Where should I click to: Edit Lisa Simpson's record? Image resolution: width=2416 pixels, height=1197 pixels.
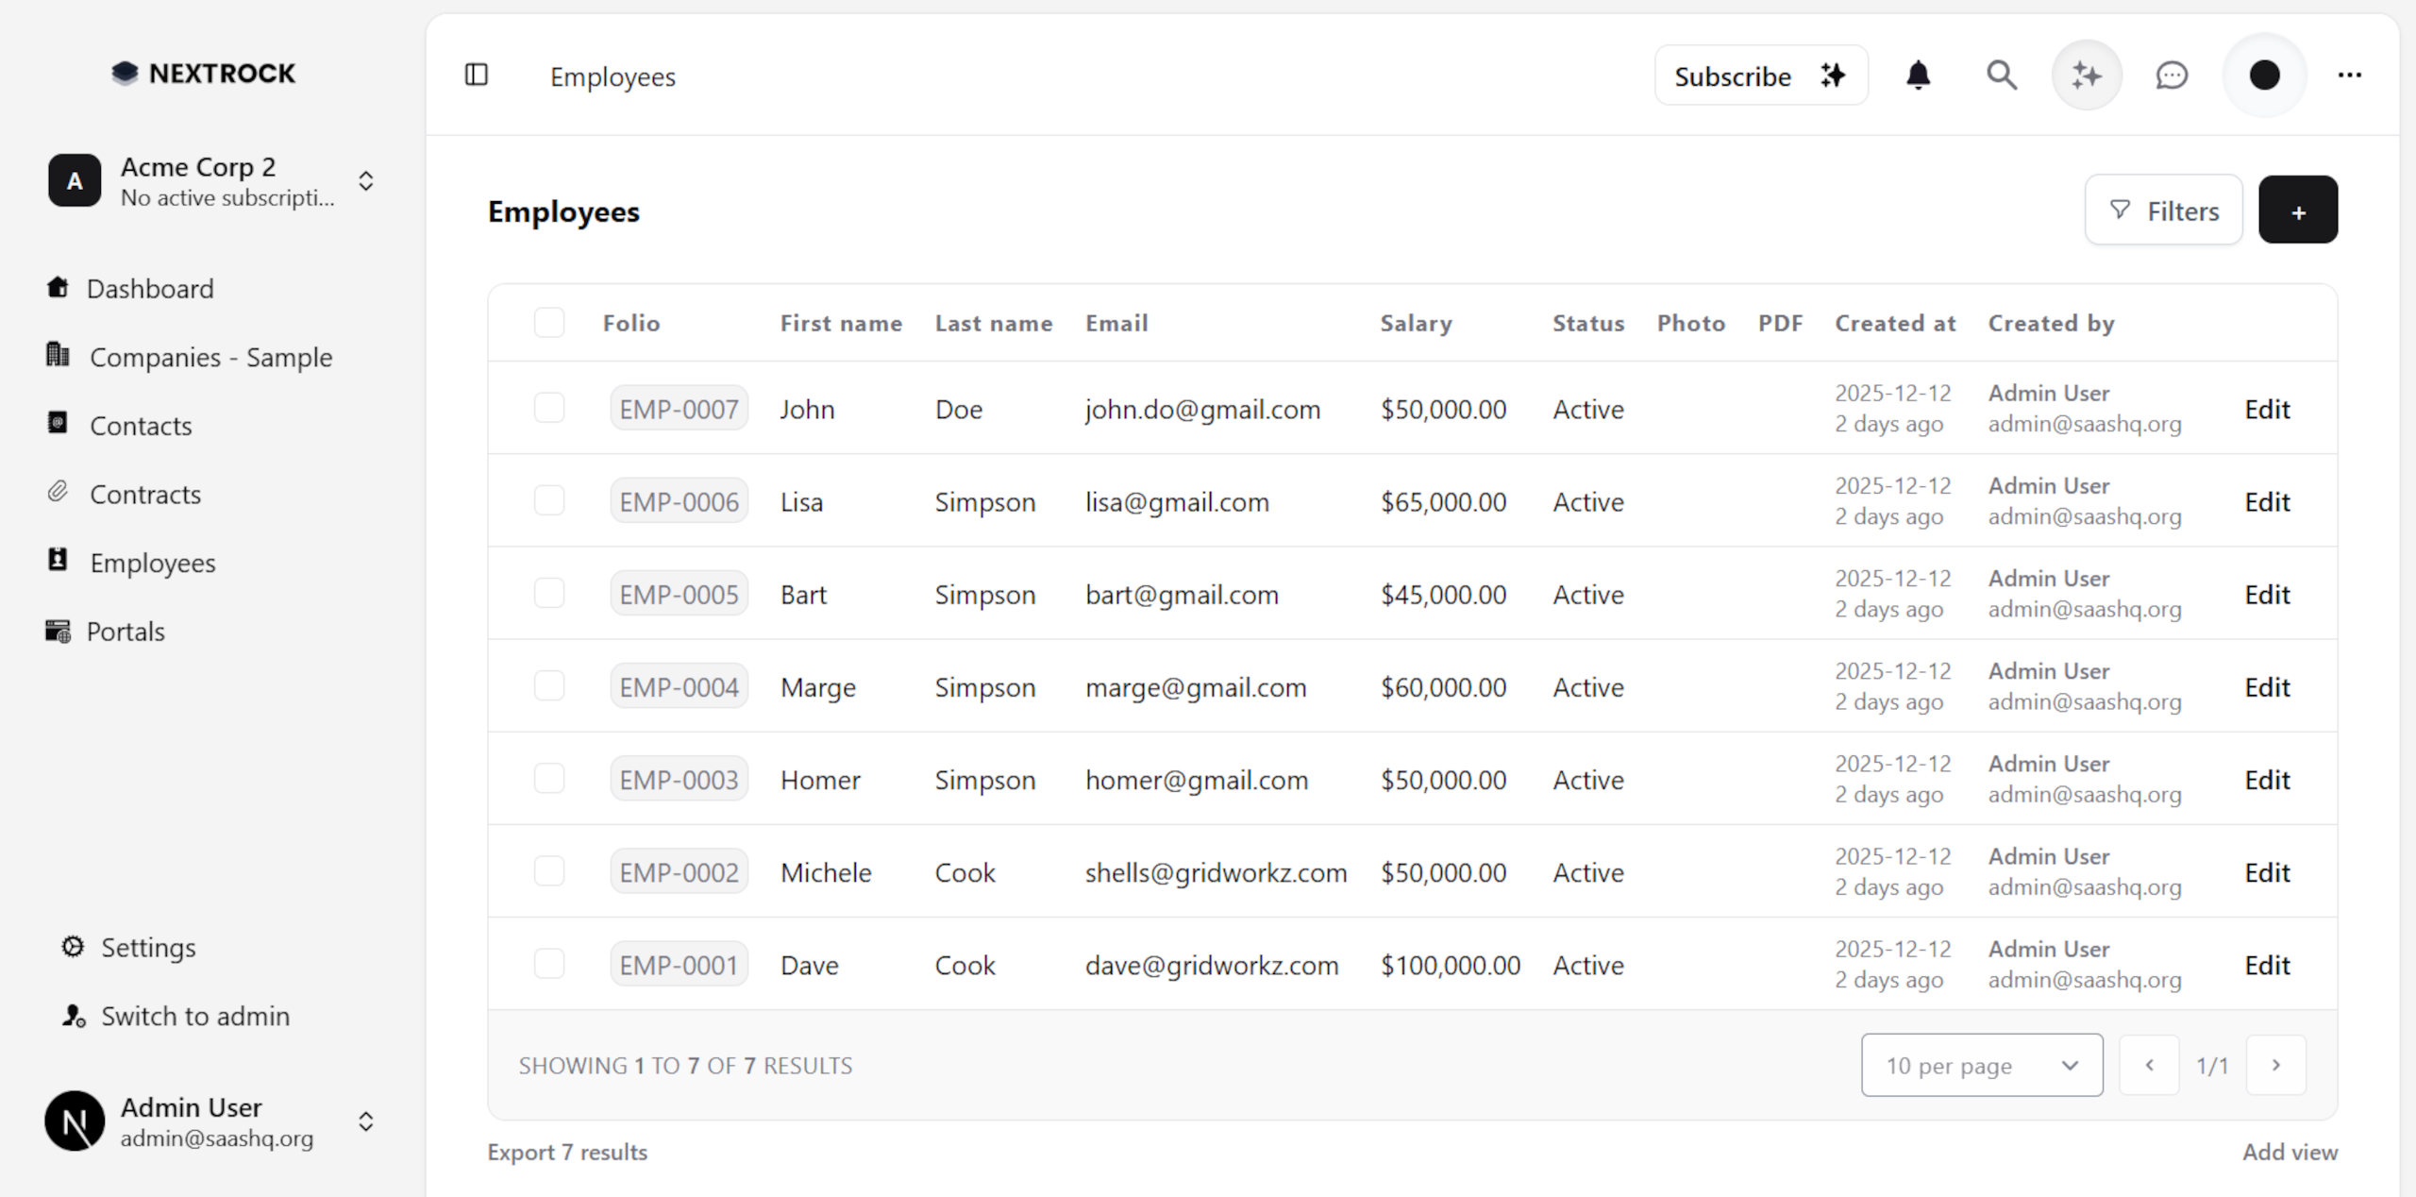pyautogui.click(x=2266, y=502)
